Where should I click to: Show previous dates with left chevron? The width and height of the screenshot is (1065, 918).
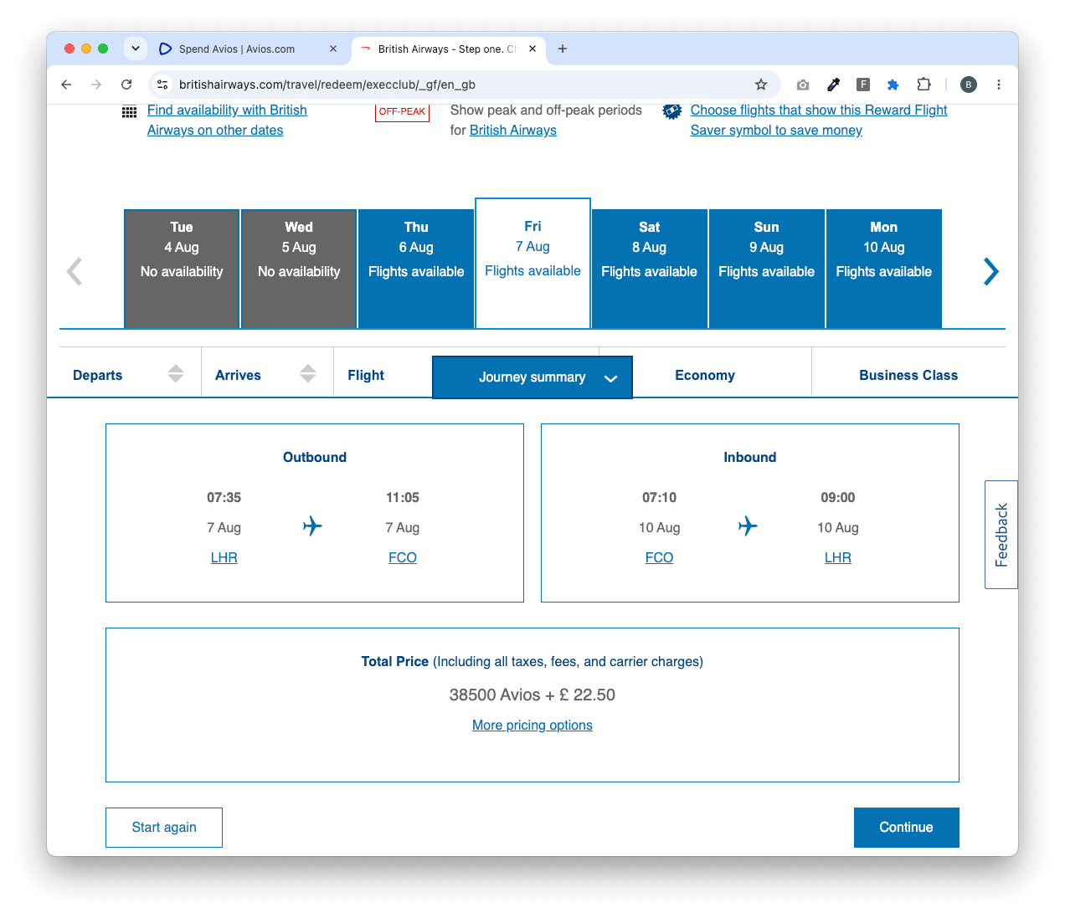(75, 271)
